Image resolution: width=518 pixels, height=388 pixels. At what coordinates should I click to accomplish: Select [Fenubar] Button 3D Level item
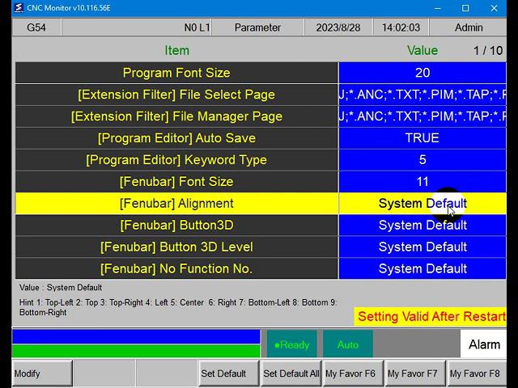[x=176, y=247]
